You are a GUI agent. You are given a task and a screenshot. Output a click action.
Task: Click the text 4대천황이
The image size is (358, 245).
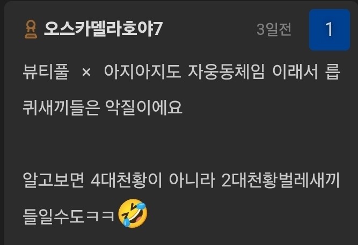(x=126, y=180)
